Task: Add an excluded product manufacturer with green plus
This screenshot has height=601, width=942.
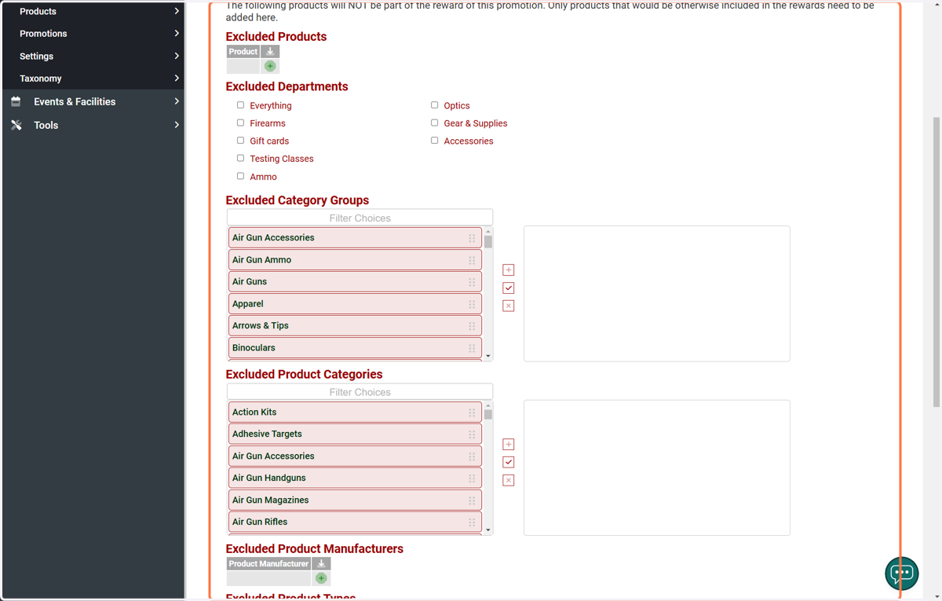Action: pos(321,578)
